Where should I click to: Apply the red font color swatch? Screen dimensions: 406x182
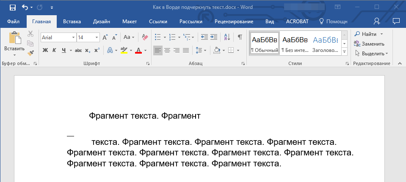click(x=138, y=50)
